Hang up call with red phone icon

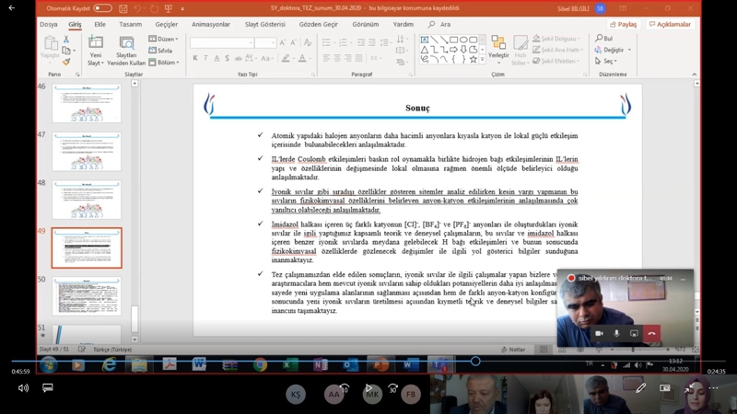[651, 333]
